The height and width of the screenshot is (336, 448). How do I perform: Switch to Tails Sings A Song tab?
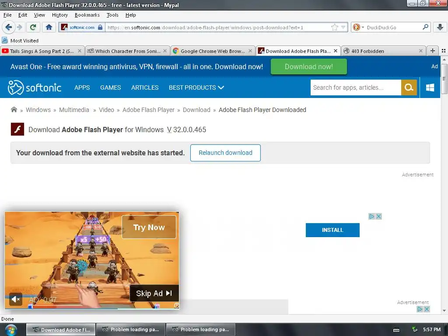tap(42, 51)
